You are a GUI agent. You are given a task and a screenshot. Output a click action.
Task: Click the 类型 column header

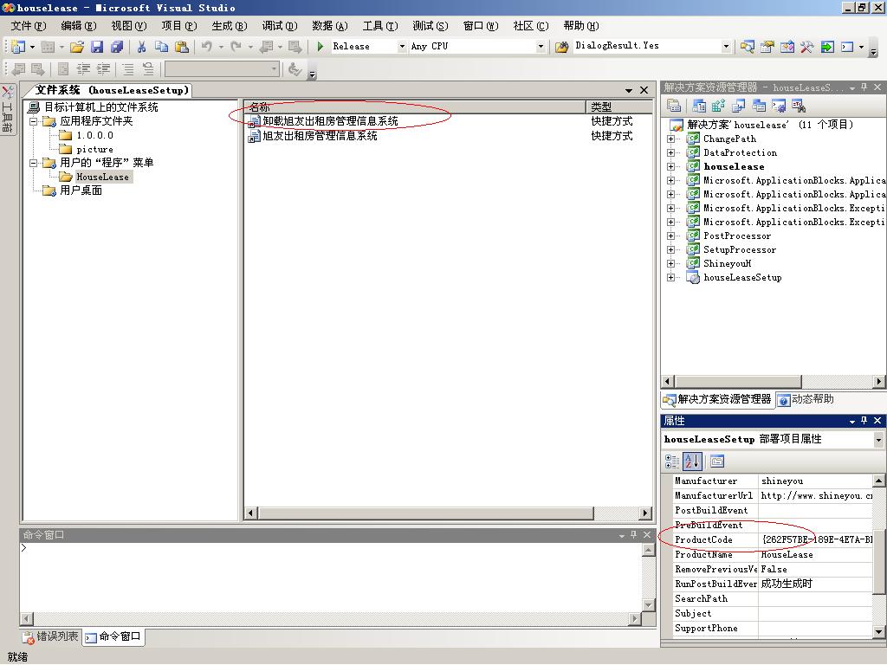[619, 107]
